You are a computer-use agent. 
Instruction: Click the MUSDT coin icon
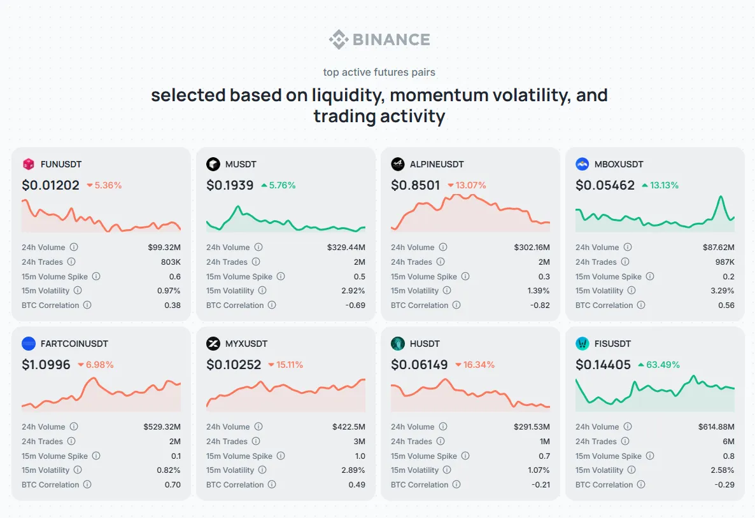pos(213,164)
